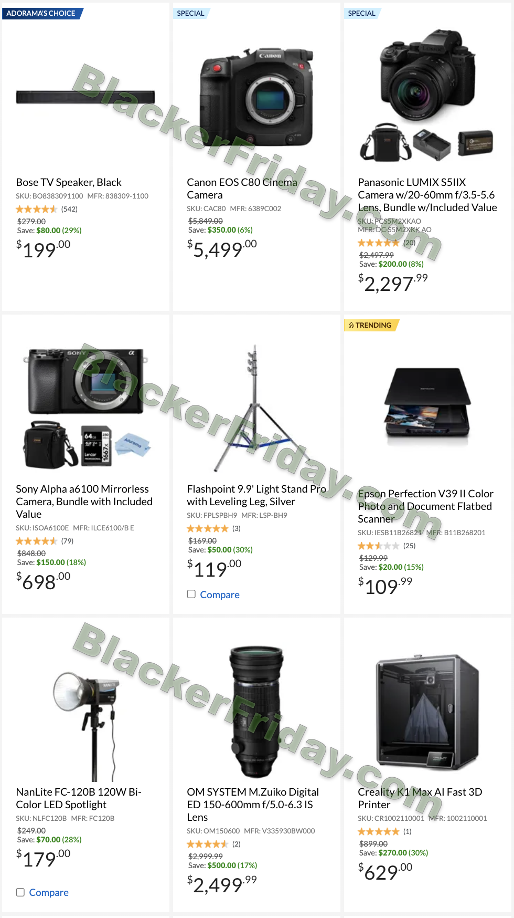Viewport: 514px width, 918px height.
Task: Open the NanLite FC-120B spotlight image
Action: coord(85,726)
